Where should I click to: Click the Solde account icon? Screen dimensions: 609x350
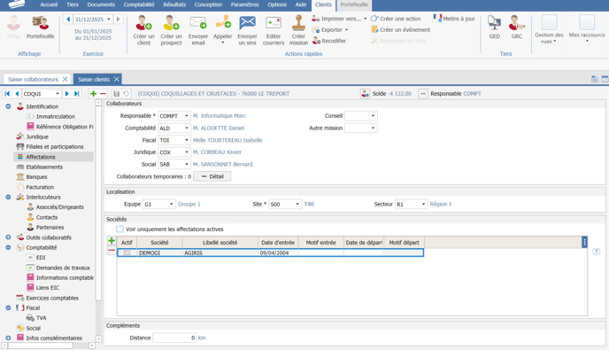(365, 94)
